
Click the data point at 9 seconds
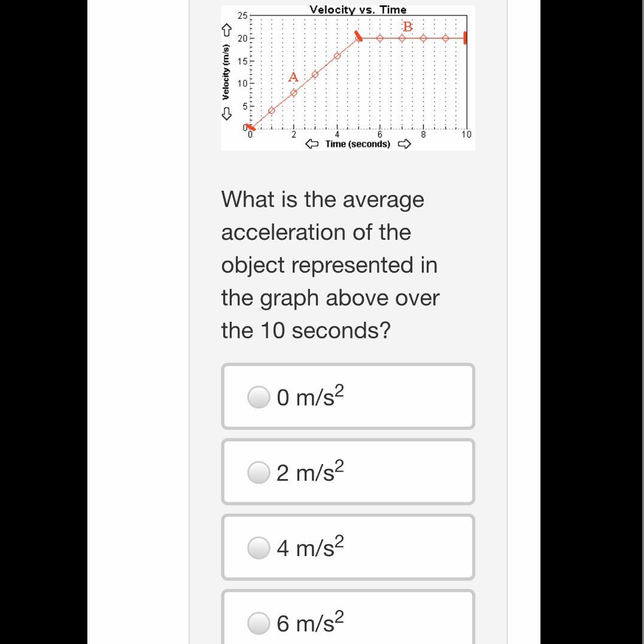point(445,38)
